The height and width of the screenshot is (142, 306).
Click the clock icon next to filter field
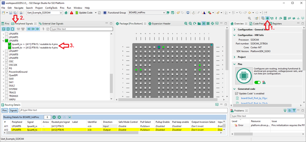coord(48,29)
